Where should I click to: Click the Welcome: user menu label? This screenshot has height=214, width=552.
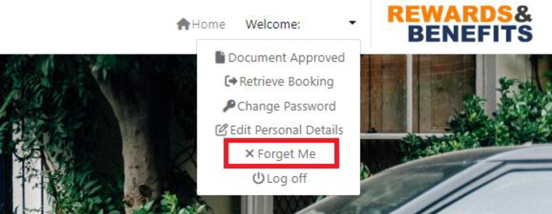click(x=273, y=25)
